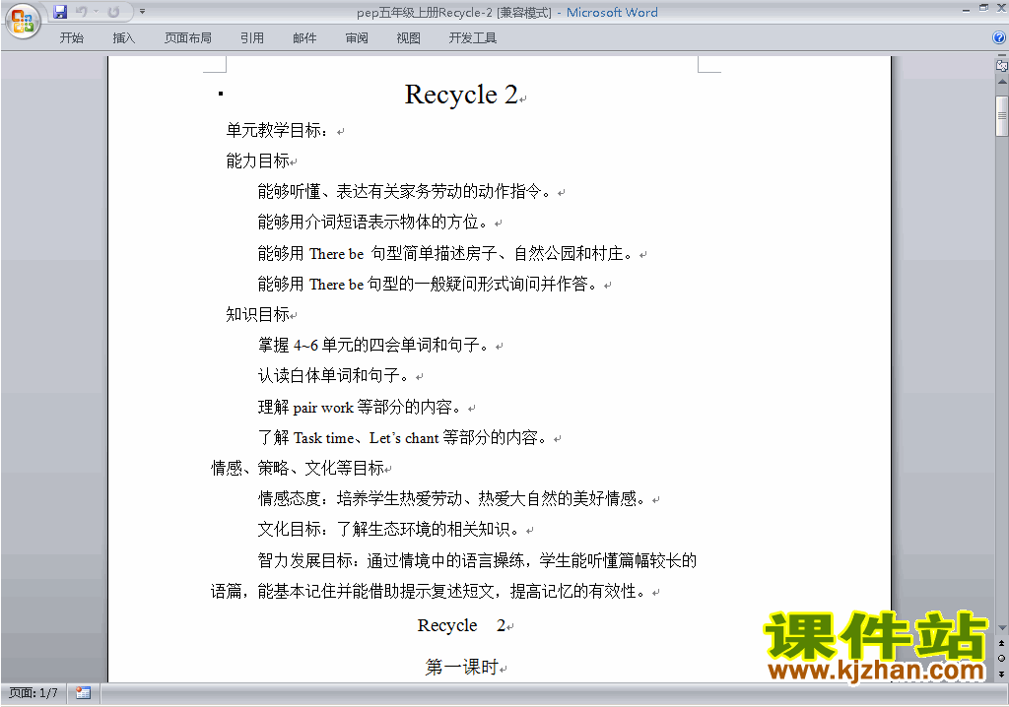Click the line 单元教学目标：
This screenshot has width=1009, height=707.
pos(277,130)
